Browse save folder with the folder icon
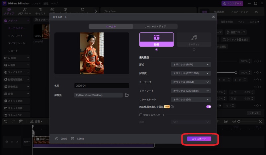This screenshot has width=266, height=155. [127, 95]
